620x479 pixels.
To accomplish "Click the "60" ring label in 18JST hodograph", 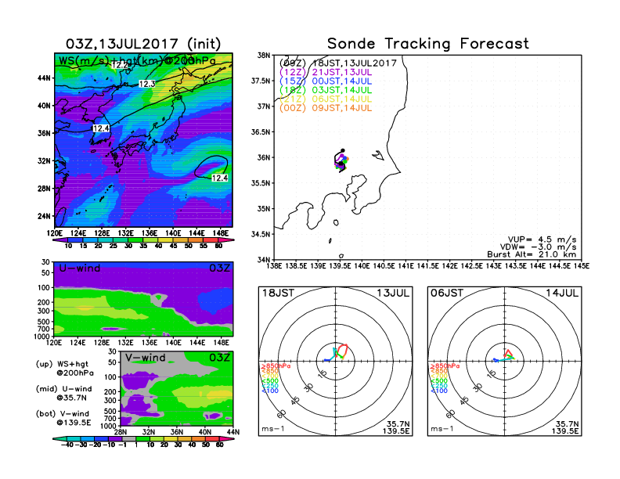I will click(282, 414).
